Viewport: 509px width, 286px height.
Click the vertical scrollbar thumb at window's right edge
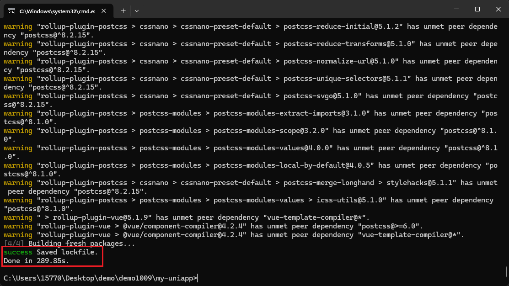click(506, 272)
